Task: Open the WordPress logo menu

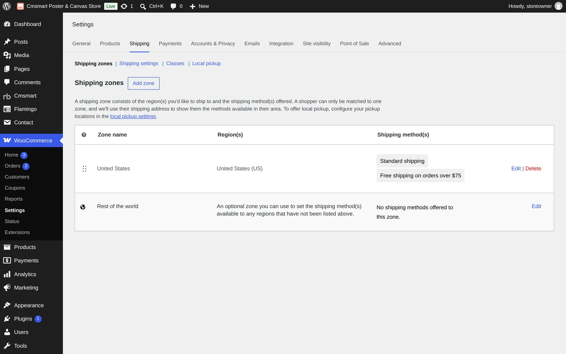Action: pos(7,6)
